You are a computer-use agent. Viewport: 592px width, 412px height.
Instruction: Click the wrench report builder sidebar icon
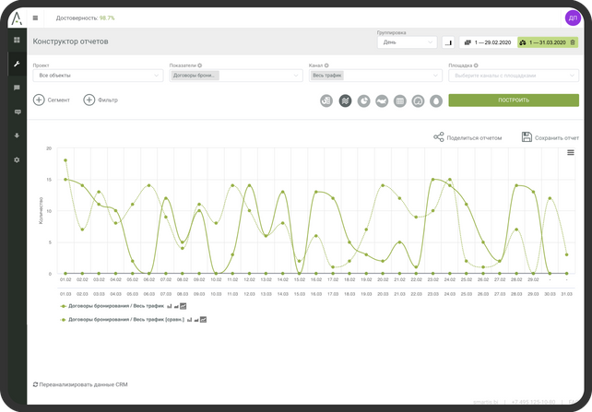pyautogui.click(x=17, y=64)
